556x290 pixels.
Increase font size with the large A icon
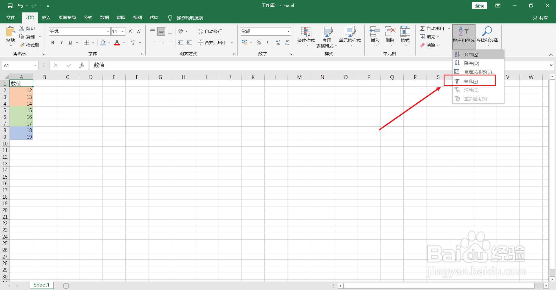(x=130, y=31)
